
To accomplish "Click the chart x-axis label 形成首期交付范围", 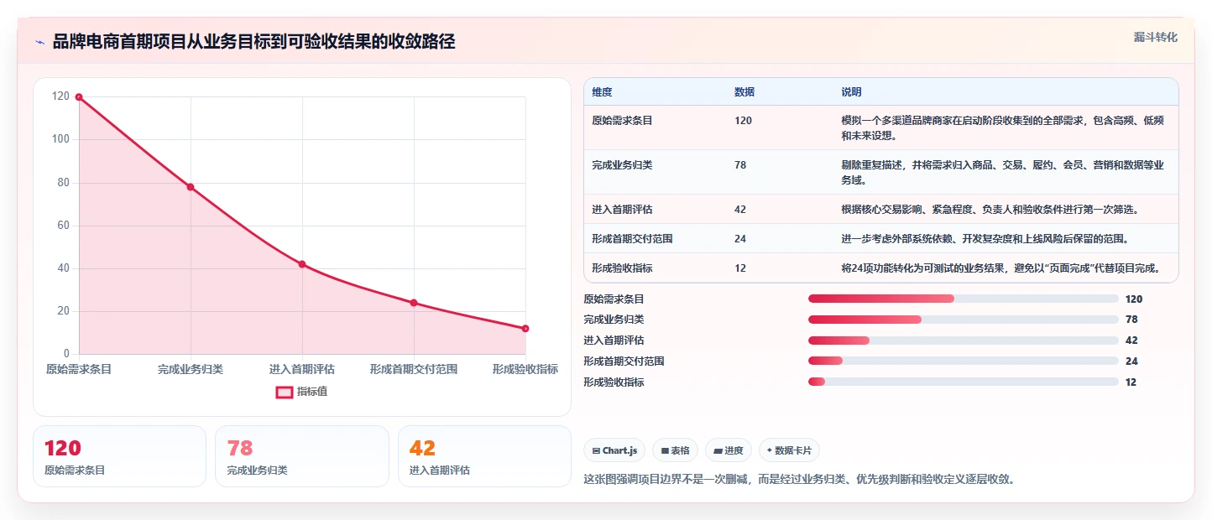I will [x=414, y=369].
